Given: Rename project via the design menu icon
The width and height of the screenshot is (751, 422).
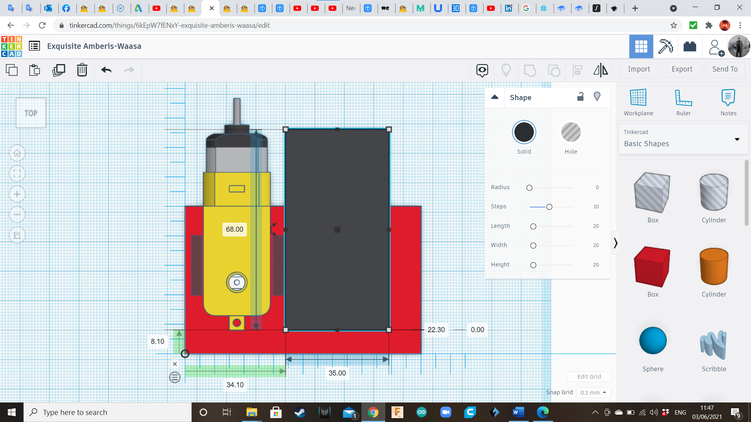Looking at the screenshot, I should coord(34,46).
